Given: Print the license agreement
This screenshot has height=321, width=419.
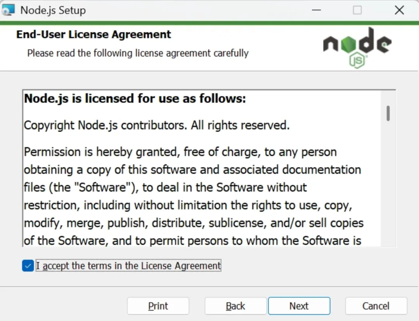Looking at the screenshot, I should point(158,306).
